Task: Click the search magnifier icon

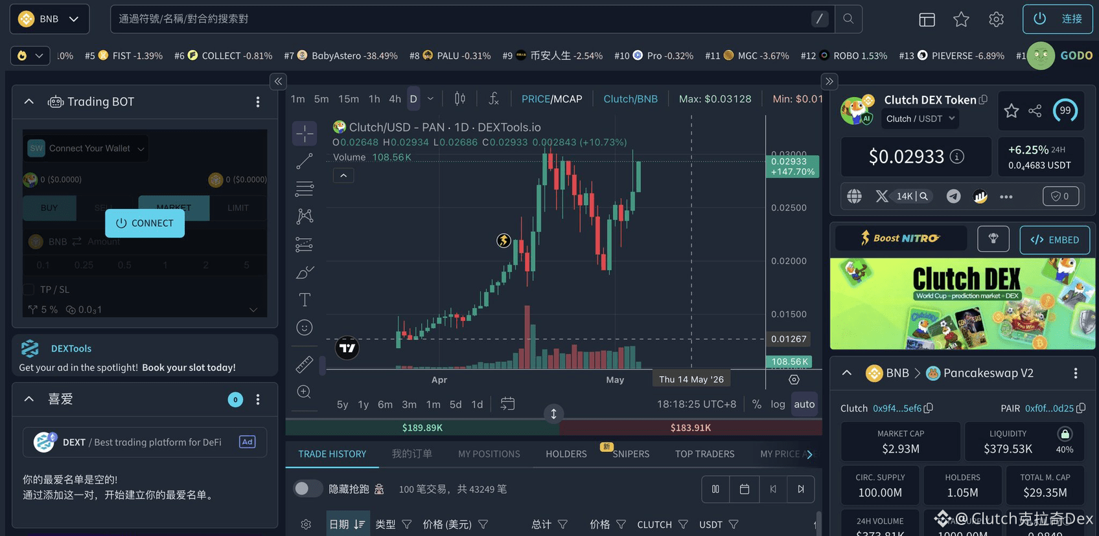Action: pyautogui.click(x=848, y=19)
